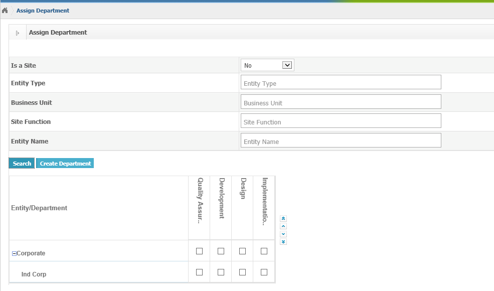Click Create Department button
494x291 pixels.
coord(65,164)
